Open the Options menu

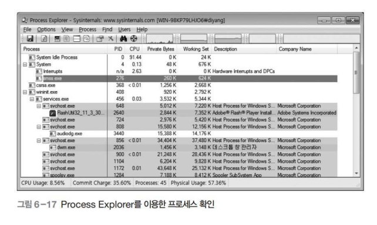(x=46, y=29)
